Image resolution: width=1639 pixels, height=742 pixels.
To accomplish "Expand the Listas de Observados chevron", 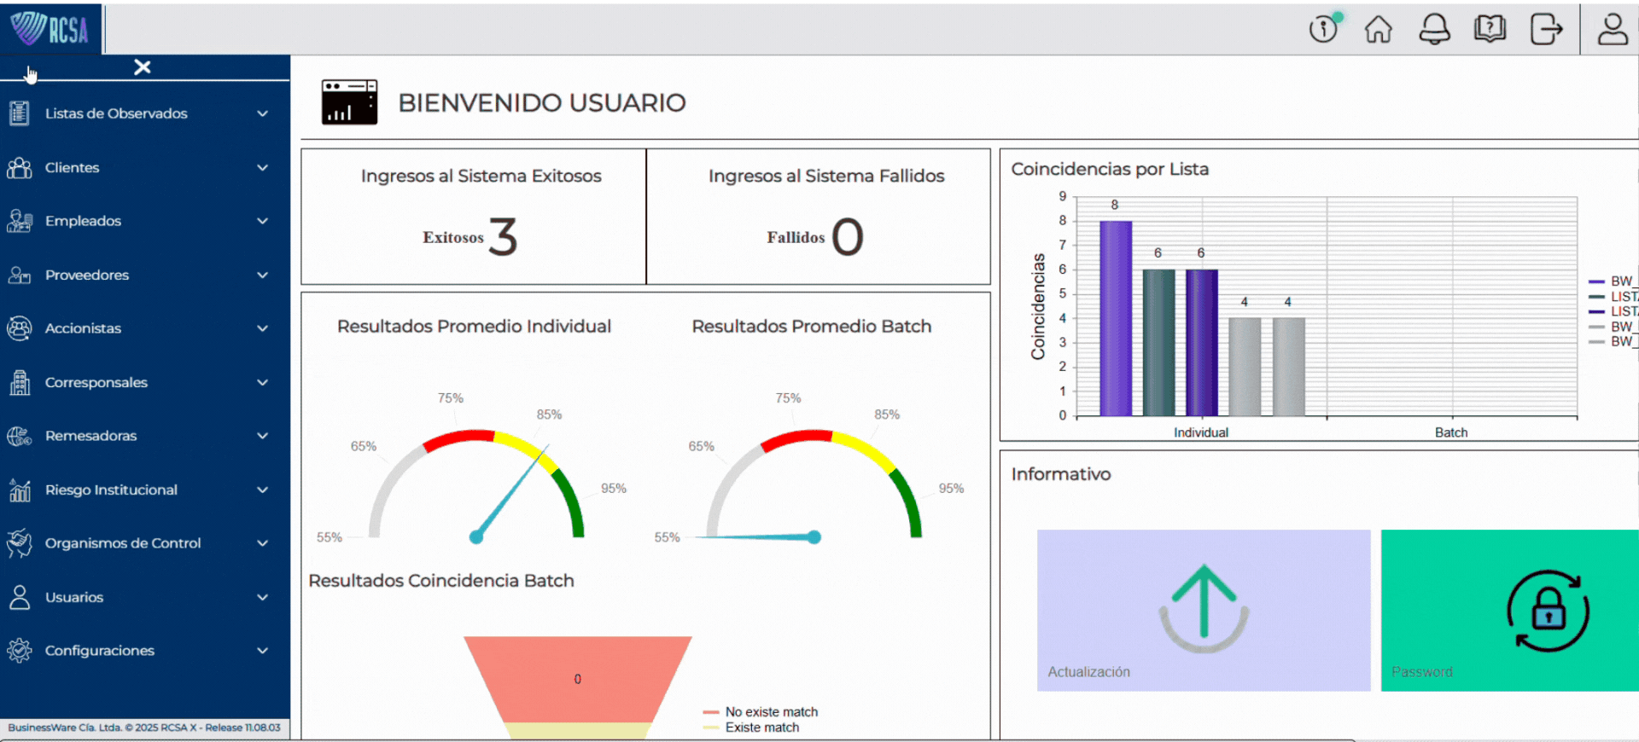I will (x=263, y=113).
